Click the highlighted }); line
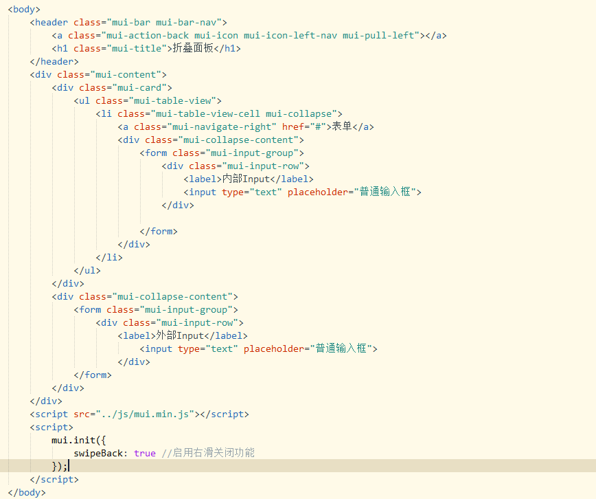The height and width of the screenshot is (499, 596). (x=298, y=466)
